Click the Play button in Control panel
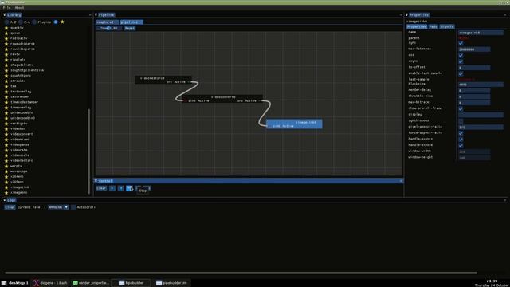 click(x=112, y=188)
